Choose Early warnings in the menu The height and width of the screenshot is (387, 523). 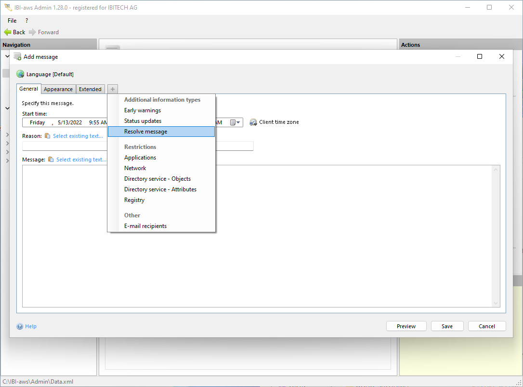click(143, 110)
